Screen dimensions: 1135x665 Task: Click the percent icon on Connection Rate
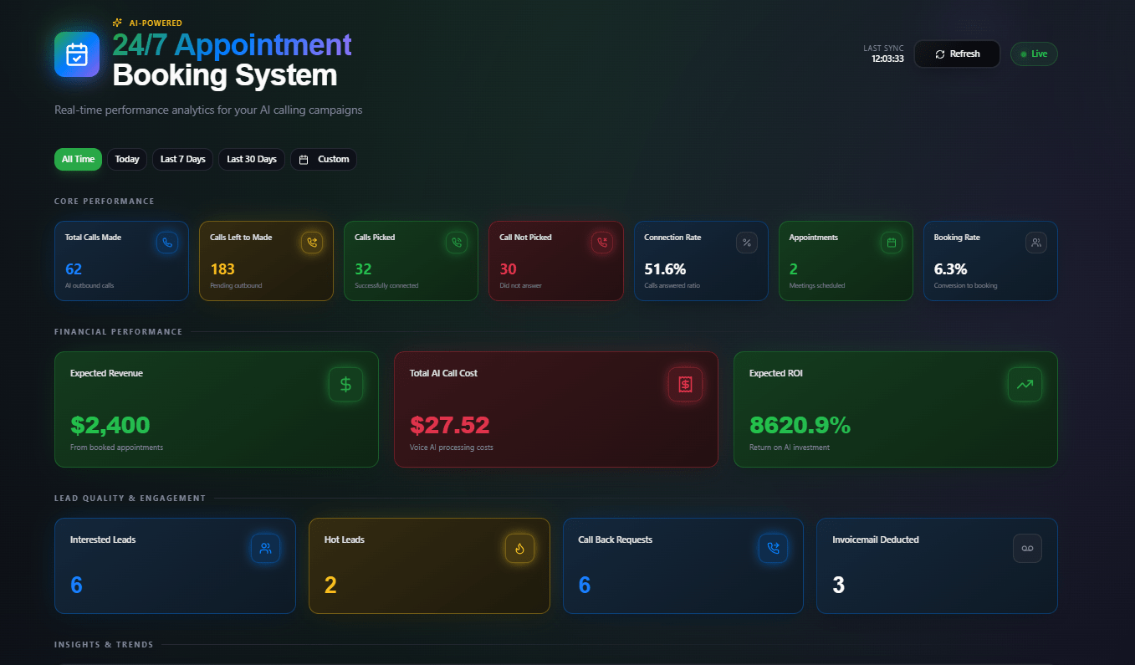[x=747, y=243]
